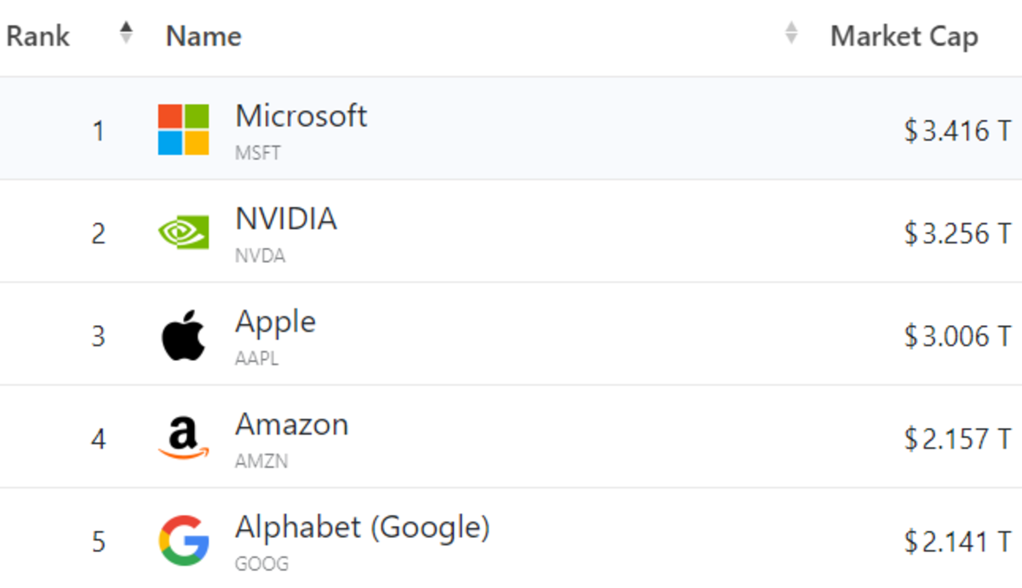
Task: Click the green NVIDIA eye logo
Action: tap(183, 232)
